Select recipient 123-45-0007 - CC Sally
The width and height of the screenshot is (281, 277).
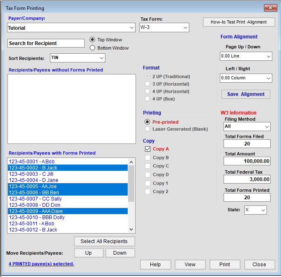coord(68,198)
